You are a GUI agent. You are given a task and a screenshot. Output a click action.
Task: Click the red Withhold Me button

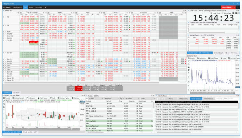226,7
